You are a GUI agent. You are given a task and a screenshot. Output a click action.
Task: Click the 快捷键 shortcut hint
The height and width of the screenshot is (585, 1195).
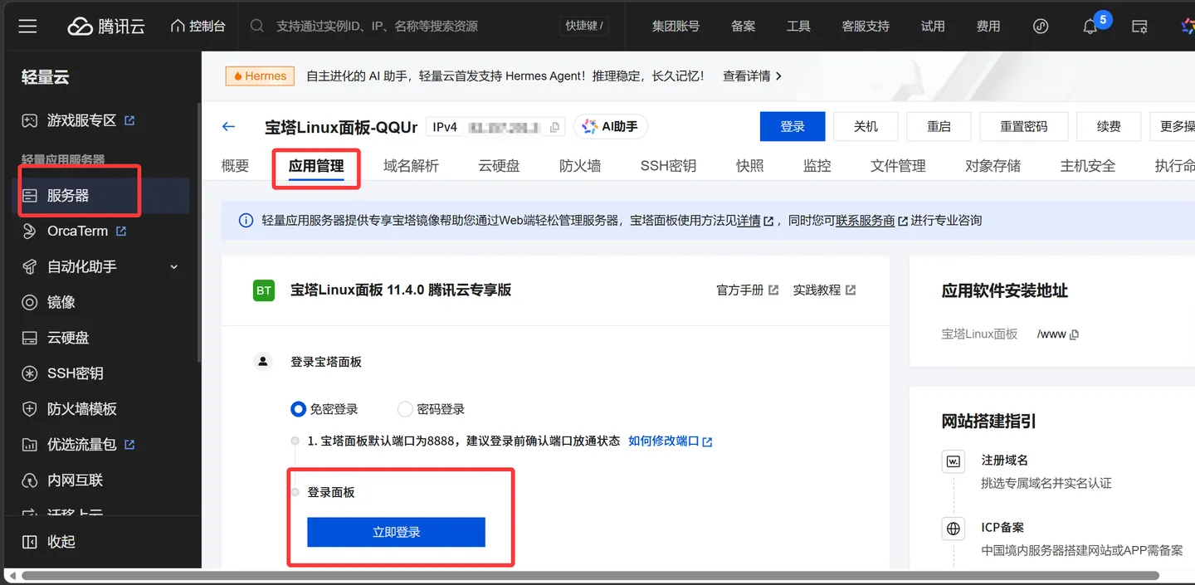pos(584,27)
